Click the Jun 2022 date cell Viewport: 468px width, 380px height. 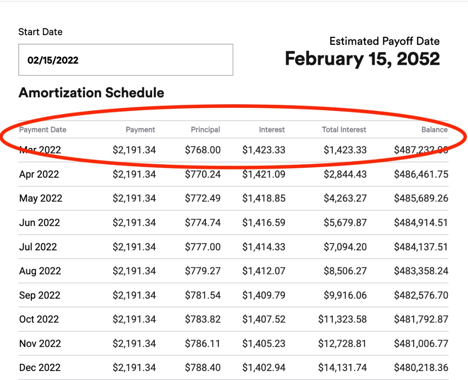(39, 223)
